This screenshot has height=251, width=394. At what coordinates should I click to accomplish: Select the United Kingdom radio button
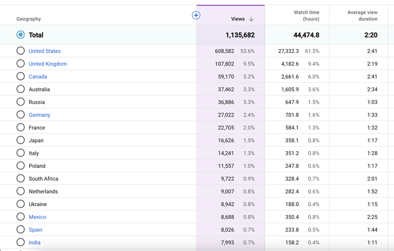[x=21, y=63]
